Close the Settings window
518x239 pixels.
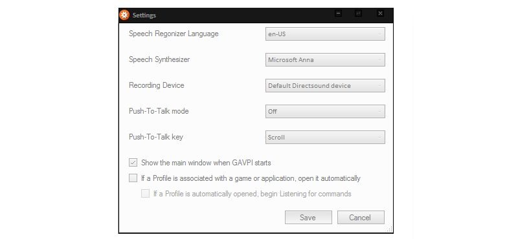(x=380, y=14)
